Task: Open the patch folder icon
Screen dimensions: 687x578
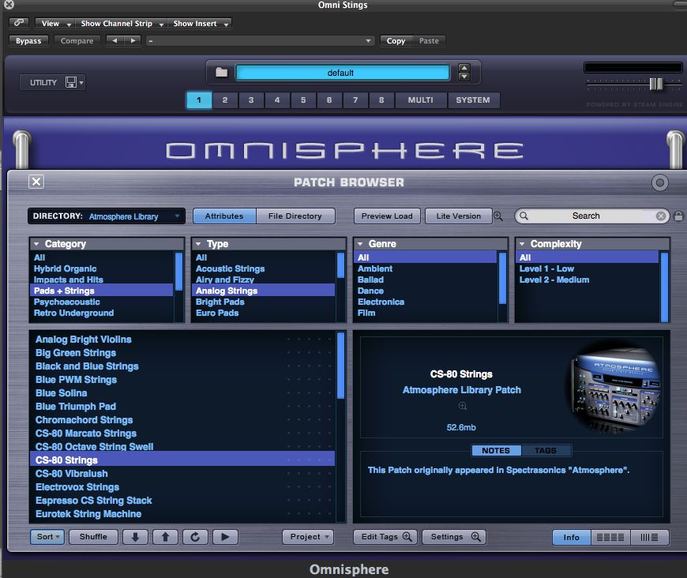Action: [x=222, y=73]
